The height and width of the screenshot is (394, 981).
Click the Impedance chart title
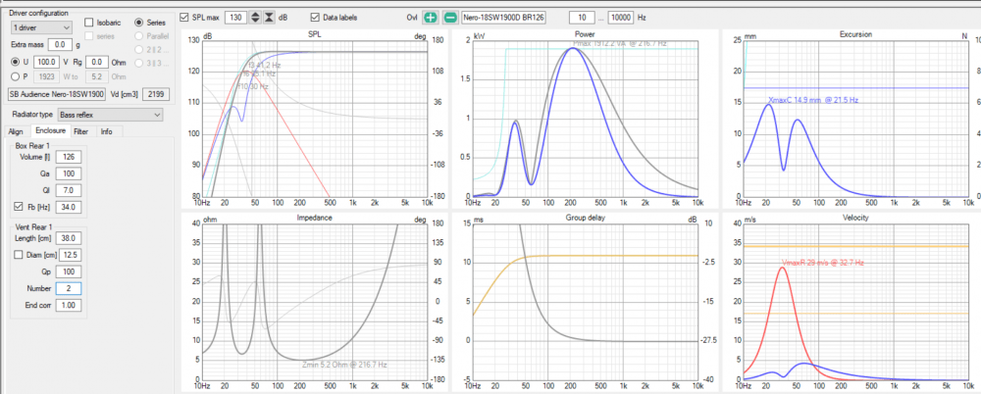pyautogui.click(x=316, y=218)
